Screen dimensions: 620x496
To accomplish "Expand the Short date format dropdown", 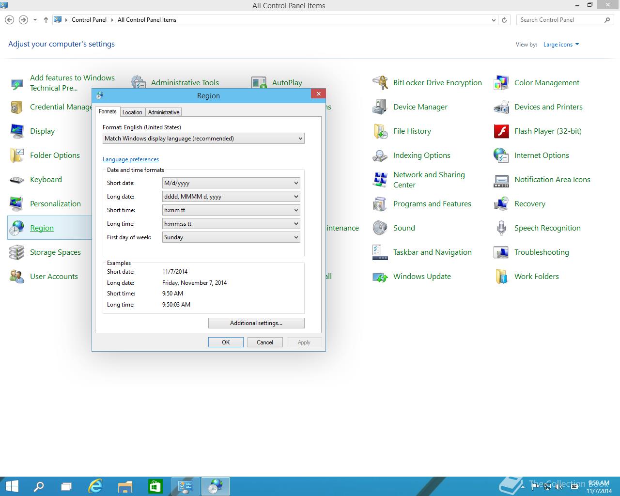I will [231, 183].
